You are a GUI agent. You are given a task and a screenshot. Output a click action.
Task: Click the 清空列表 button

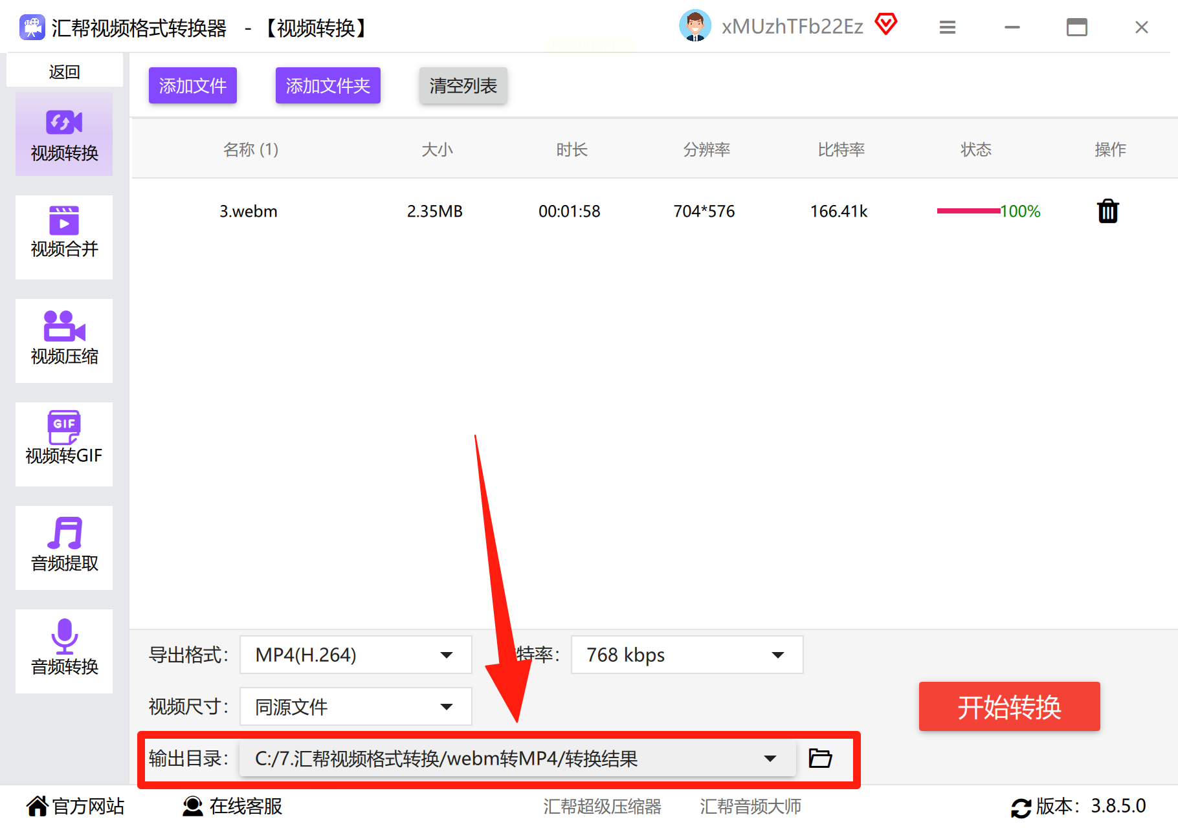(463, 85)
